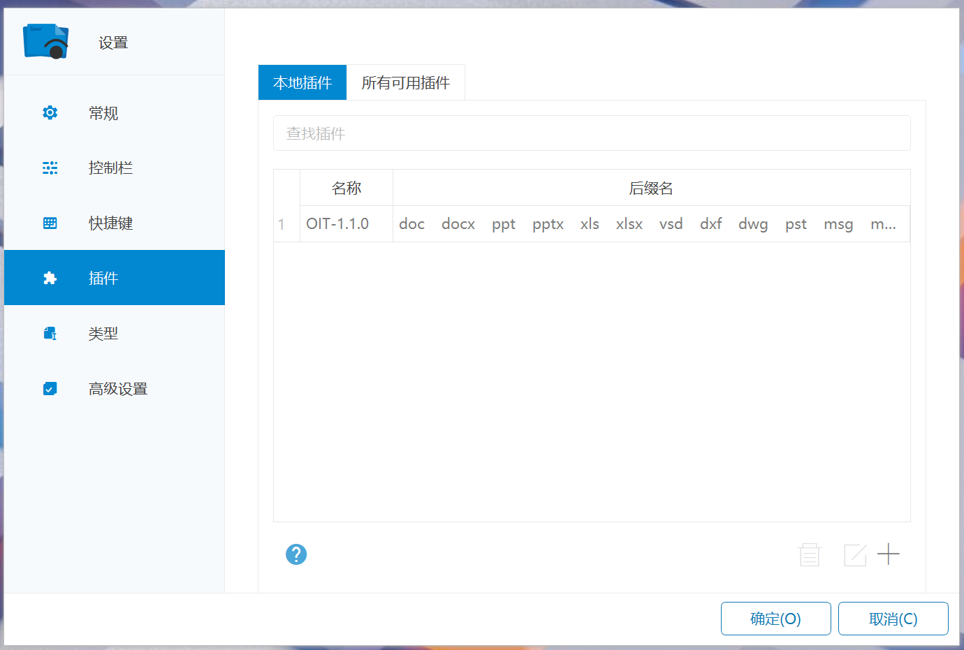Viewport: 964px width, 650px height.
Task: Go to the 高级设置 section
Action: pos(115,388)
